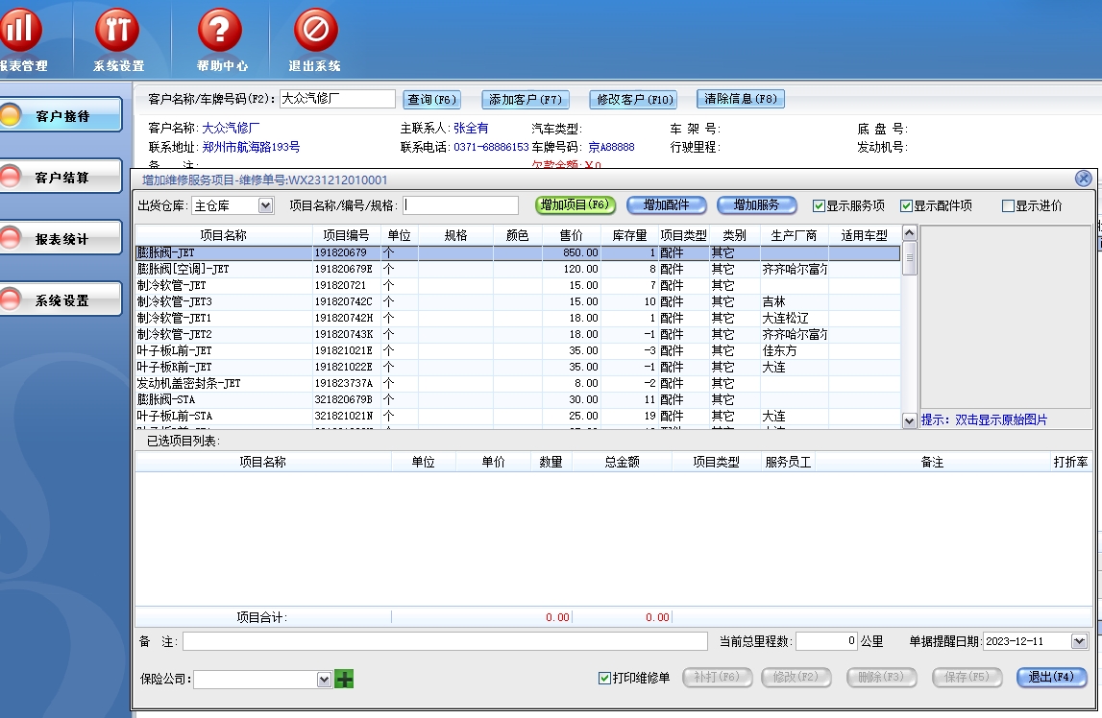1102x718 pixels.
Task: Open 客户结算 in the sidebar
Action: tap(61, 178)
